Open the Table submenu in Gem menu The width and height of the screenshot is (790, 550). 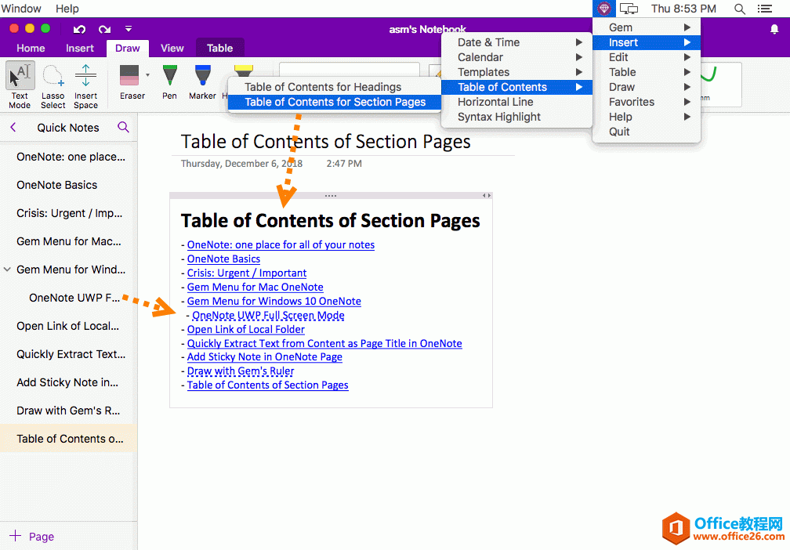(x=647, y=72)
